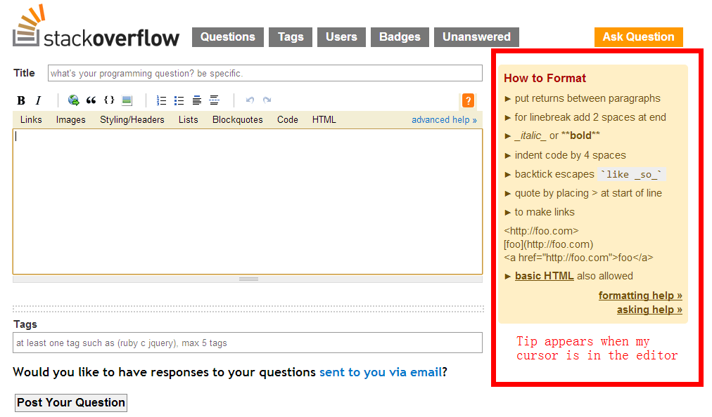Go to the Unanswered navigation tab
The height and width of the screenshot is (417, 712).
(x=476, y=37)
